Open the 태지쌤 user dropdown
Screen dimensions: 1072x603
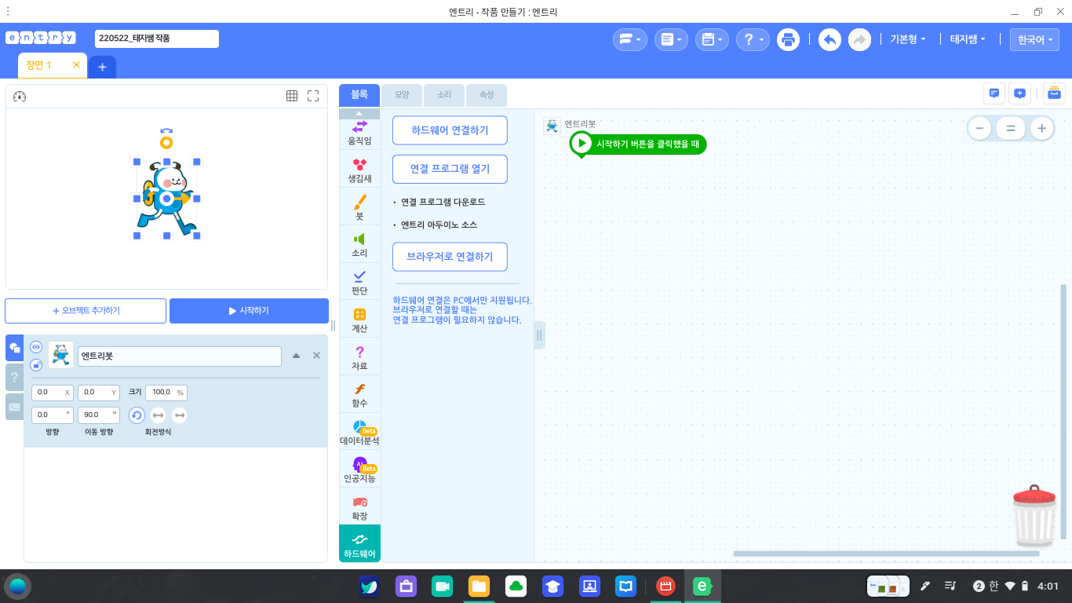tap(968, 39)
